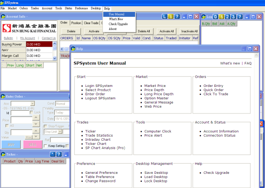This screenshot has height=188, width=265.
Task: Enable the Stop/Trigger checkbox
Action: (45, 126)
